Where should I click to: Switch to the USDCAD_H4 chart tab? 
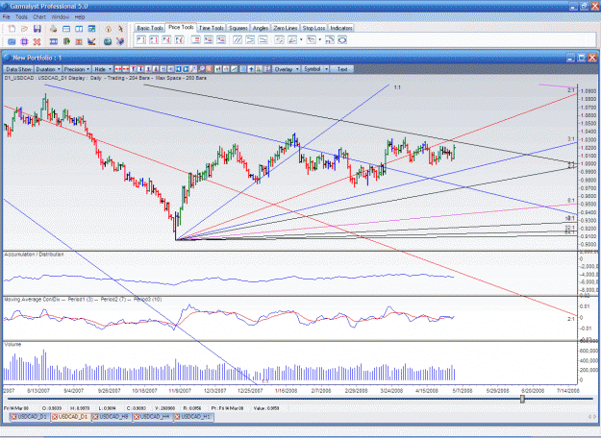click(x=153, y=417)
